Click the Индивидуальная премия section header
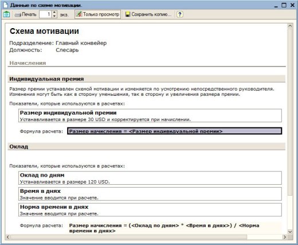 pos(147,79)
